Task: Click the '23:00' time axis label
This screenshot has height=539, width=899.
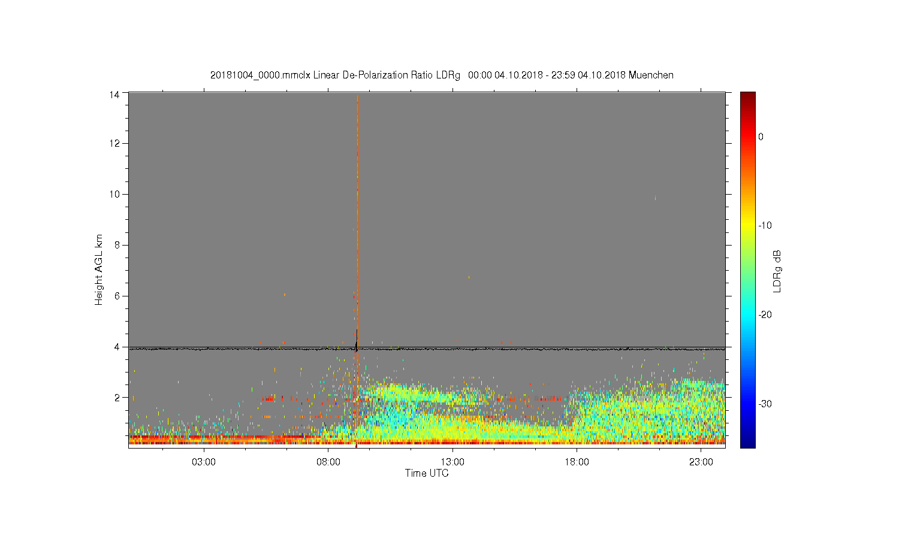Action: click(701, 462)
